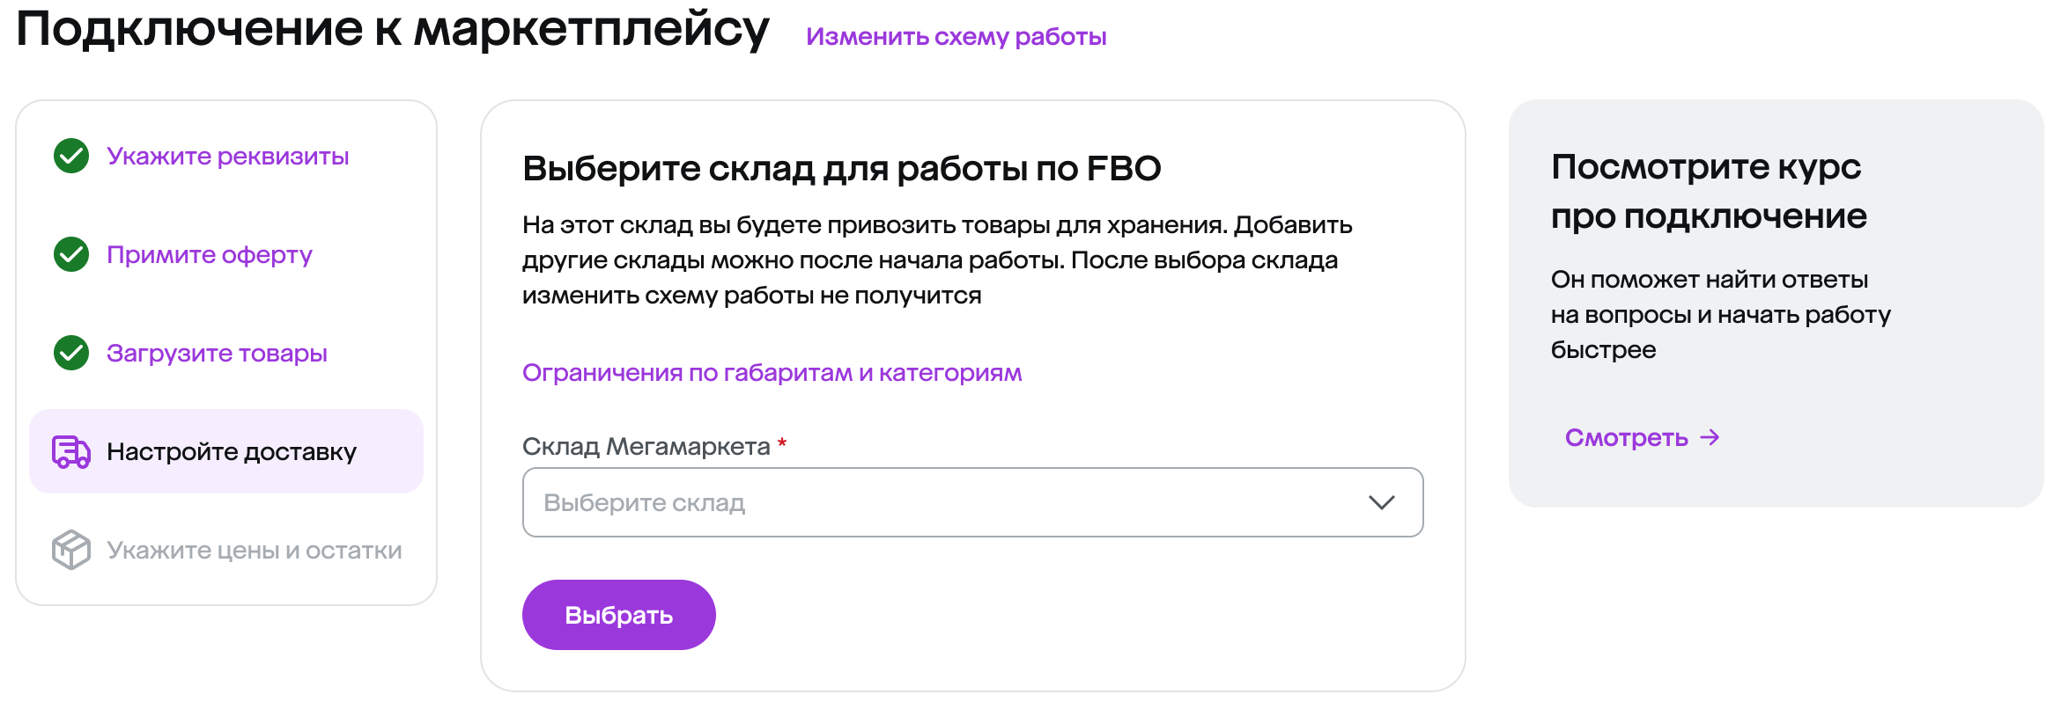Go to the Примите оферту step

pyautogui.click(x=210, y=255)
